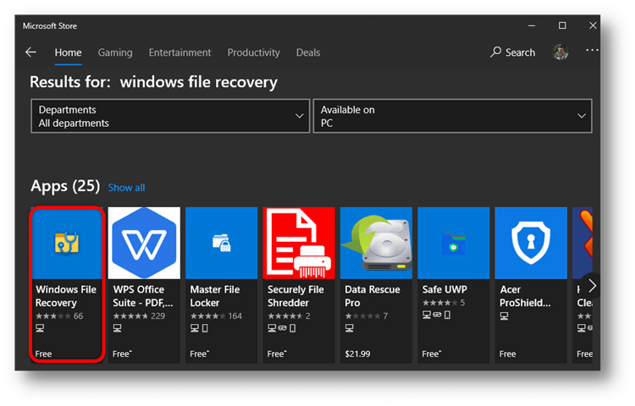The height and width of the screenshot is (406, 635).
Task: Switch to the Entertainment tab
Action: (179, 52)
